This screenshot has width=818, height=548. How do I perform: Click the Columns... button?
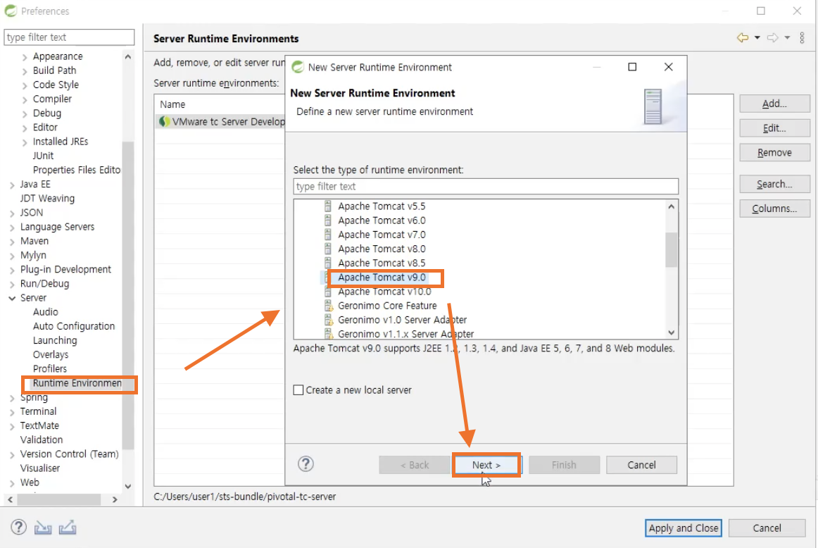[774, 208]
